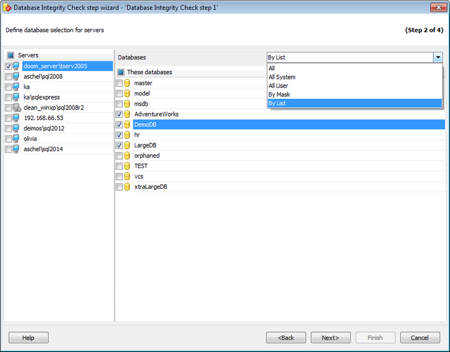Select By List in dropdown list
The image size is (450, 352).
(x=355, y=103)
